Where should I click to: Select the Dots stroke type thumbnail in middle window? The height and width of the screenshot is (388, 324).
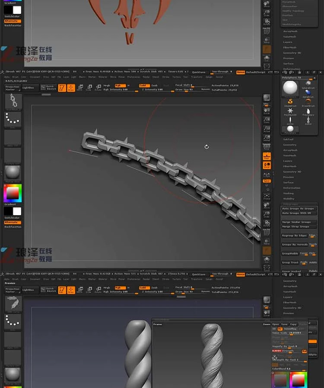tap(13, 119)
